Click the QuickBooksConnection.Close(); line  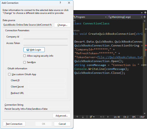(x=100, y=73)
